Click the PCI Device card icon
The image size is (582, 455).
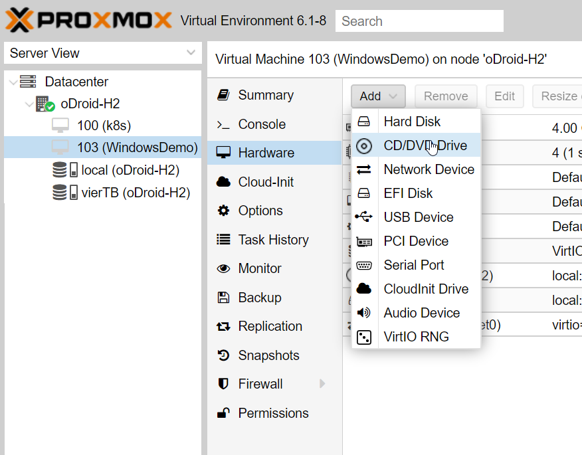pos(364,242)
